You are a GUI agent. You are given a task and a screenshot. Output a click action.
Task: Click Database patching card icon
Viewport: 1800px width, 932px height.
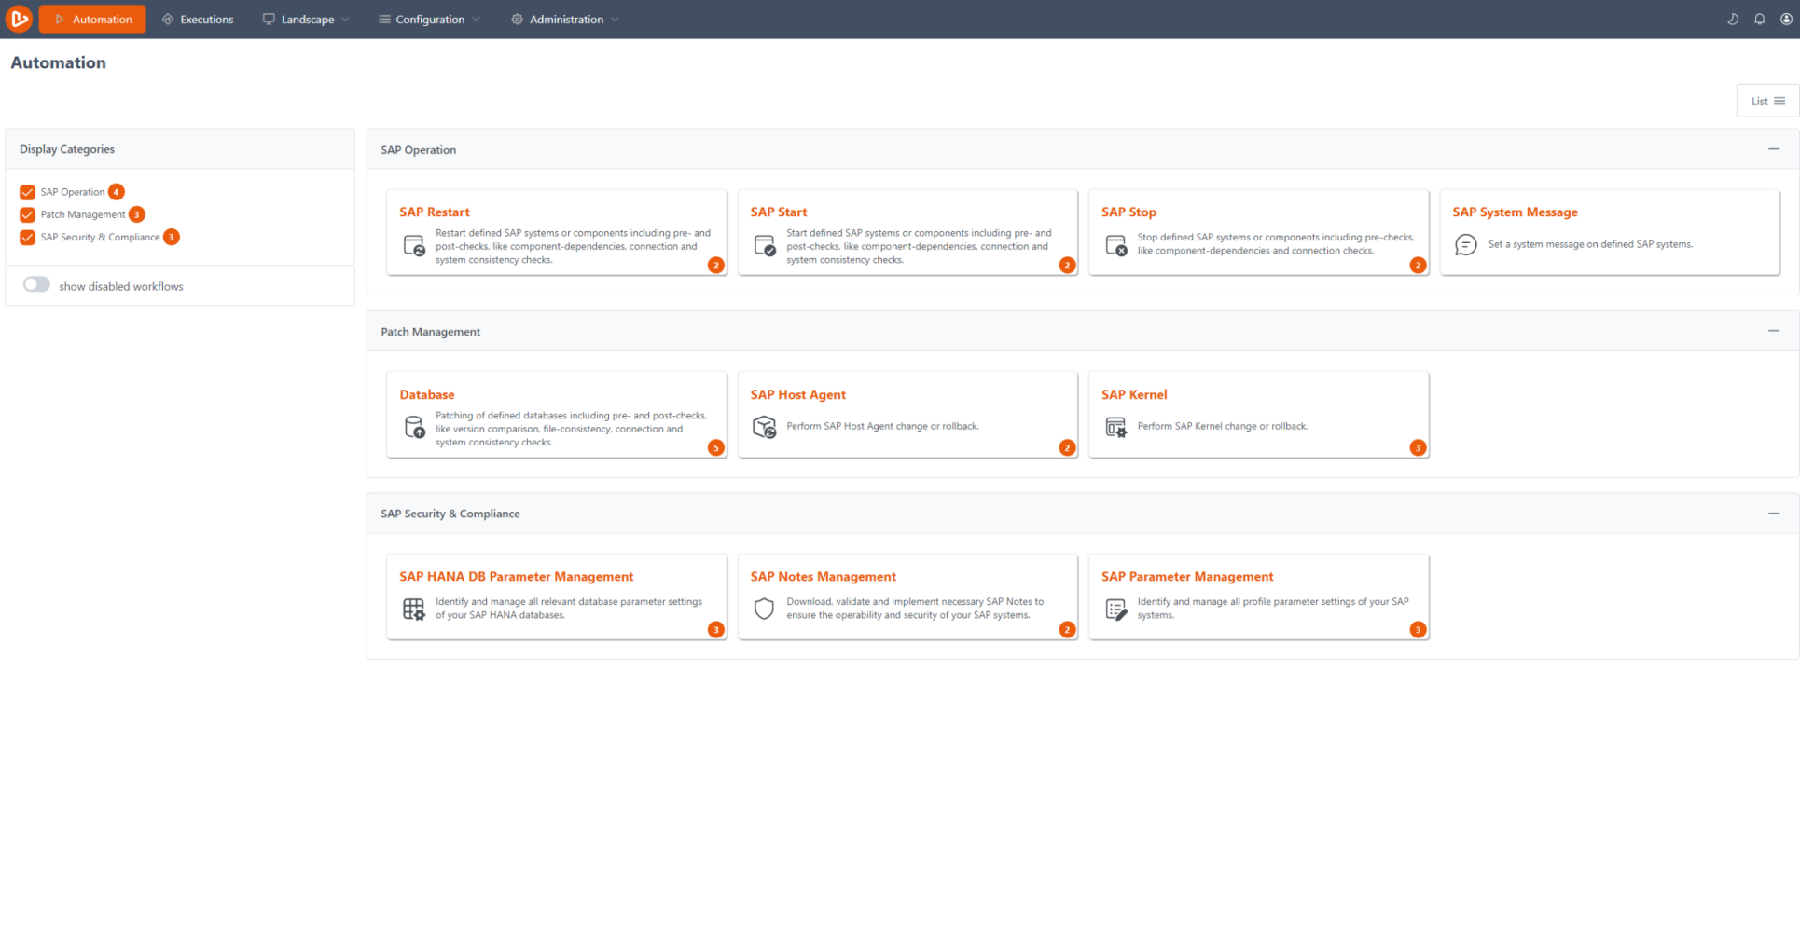click(414, 427)
